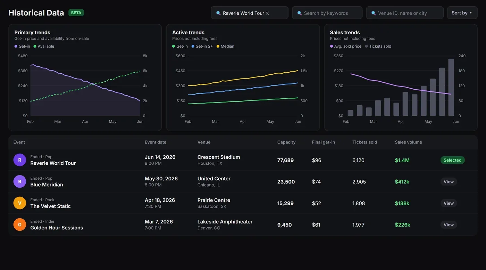This screenshot has height=270, width=486.
Task: Click the Event column header
Action: [19, 142]
